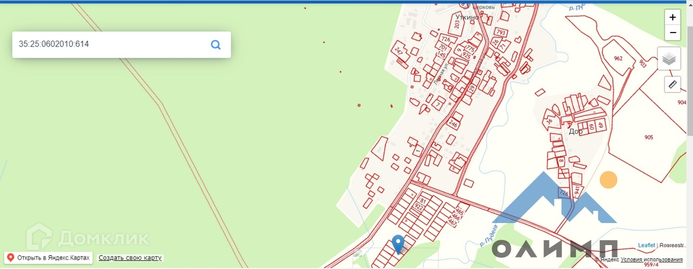Image resolution: width=693 pixels, height=269 pixels.
Task: Select parcel number 247 on map
Action: pos(399,52)
